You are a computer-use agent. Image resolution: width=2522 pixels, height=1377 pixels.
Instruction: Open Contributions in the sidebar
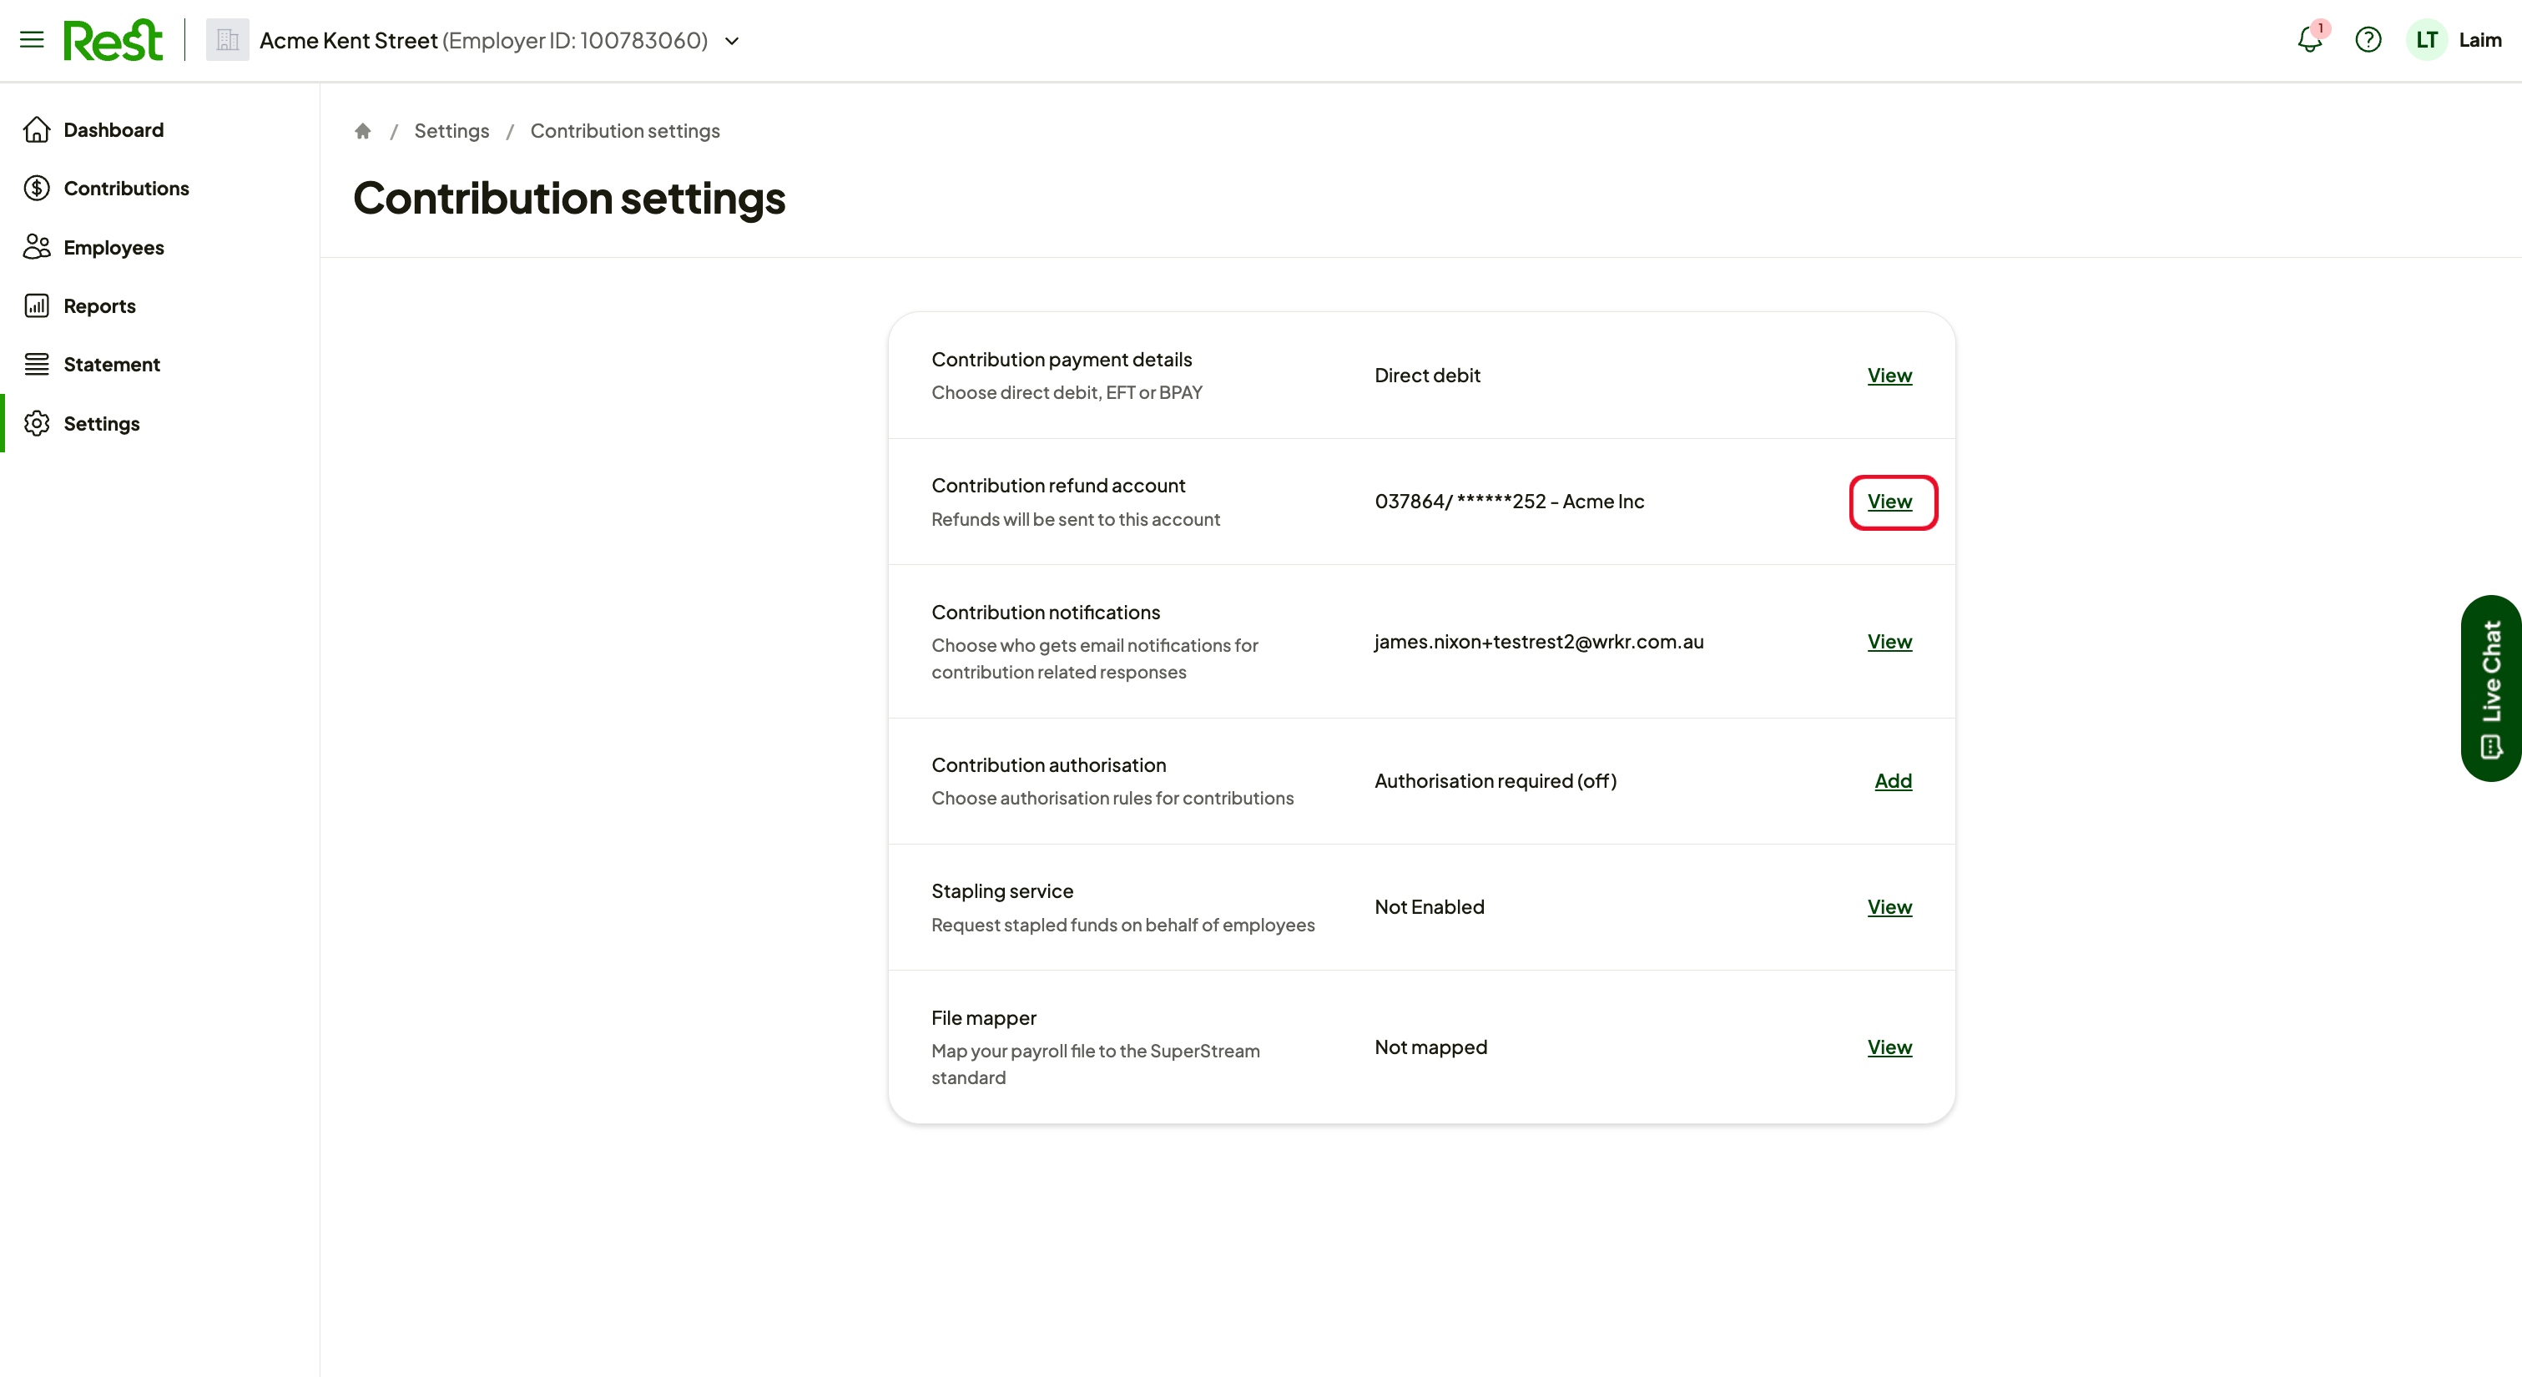[126, 188]
